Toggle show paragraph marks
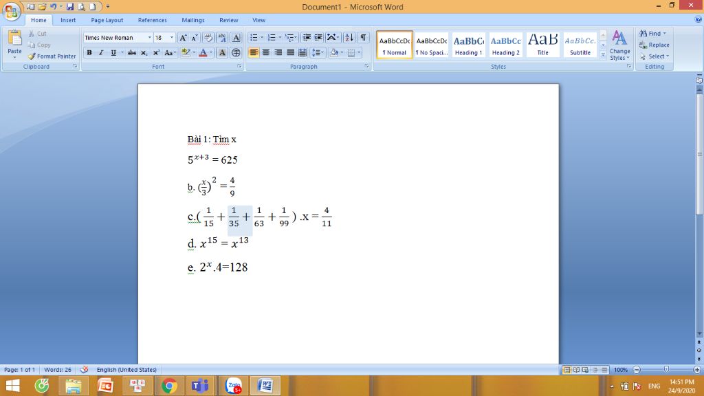The width and height of the screenshot is (704, 396). (363, 38)
